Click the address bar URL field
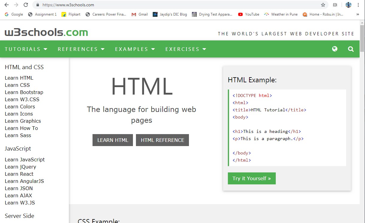 click(x=180, y=5)
